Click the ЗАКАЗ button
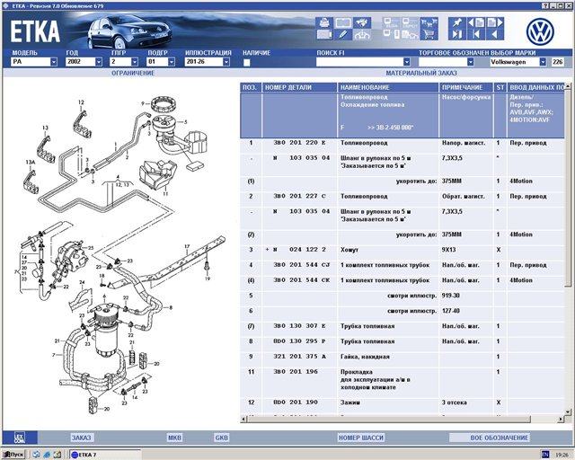This screenshot has height=460, width=575. point(81,438)
